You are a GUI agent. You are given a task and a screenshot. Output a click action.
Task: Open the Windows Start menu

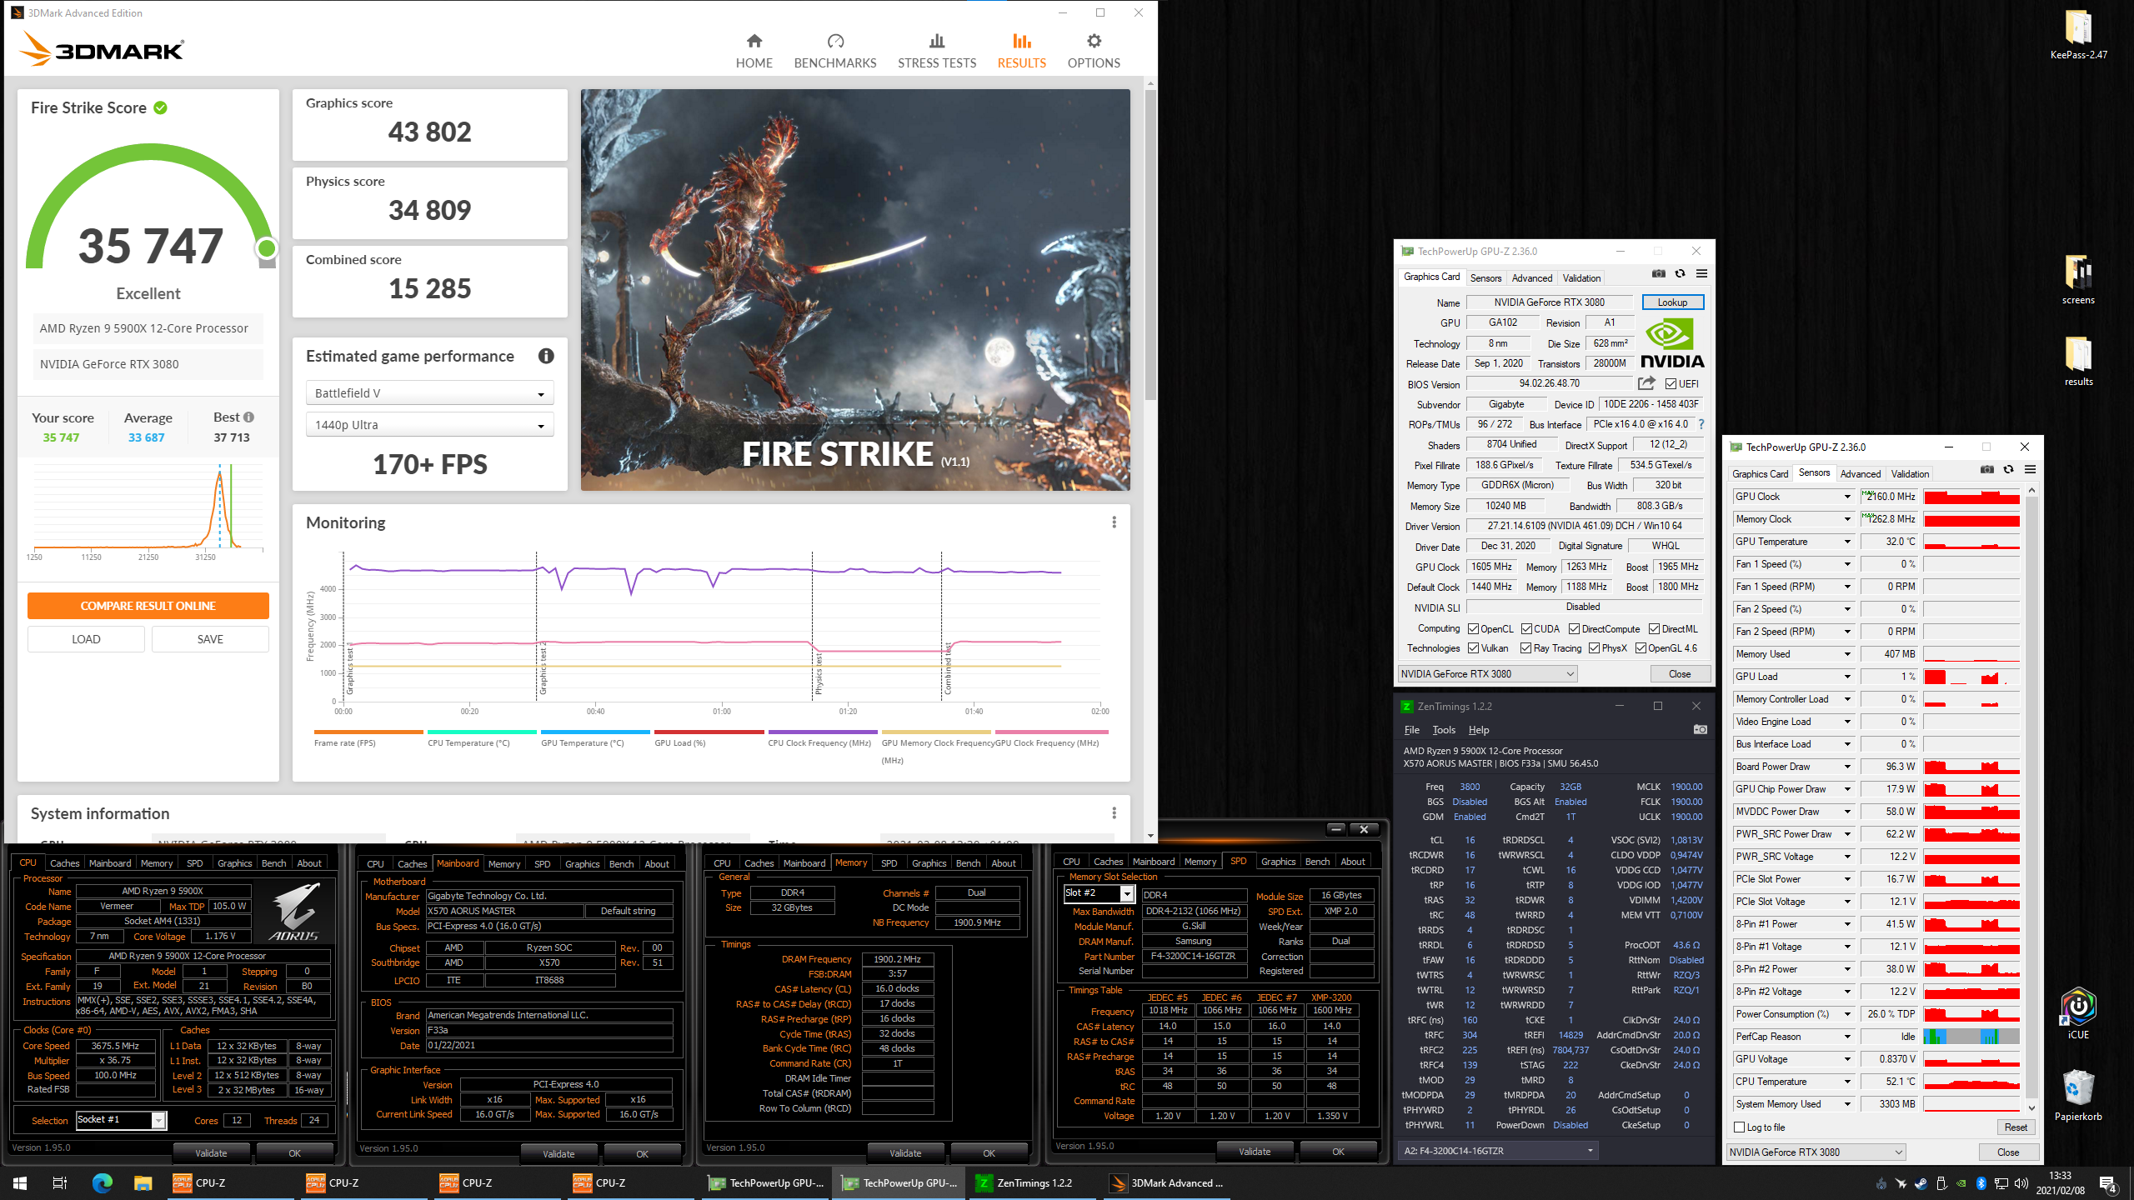pos(20,1183)
